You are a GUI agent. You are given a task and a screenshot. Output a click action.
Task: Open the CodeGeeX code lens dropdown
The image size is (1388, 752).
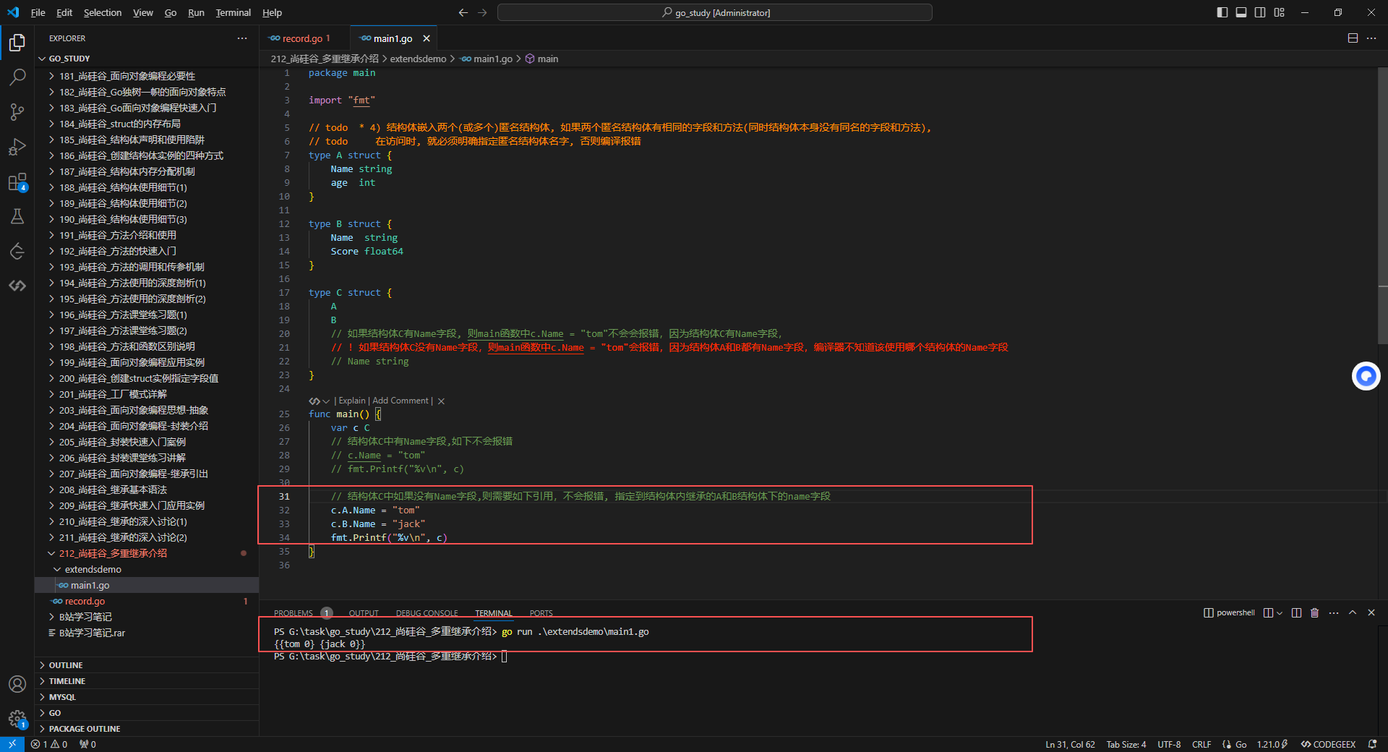coord(320,401)
